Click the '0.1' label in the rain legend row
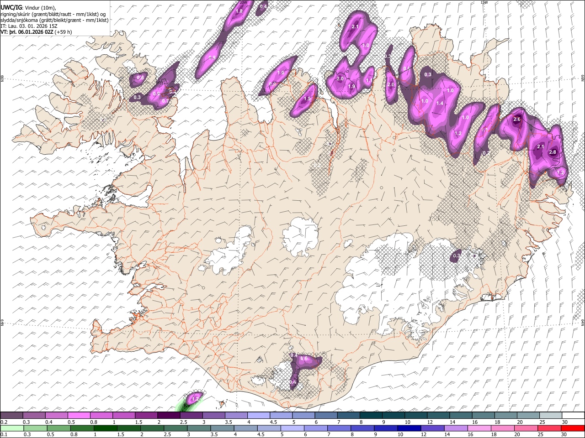Viewport: 585px width, 438px height. [x=4, y=434]
